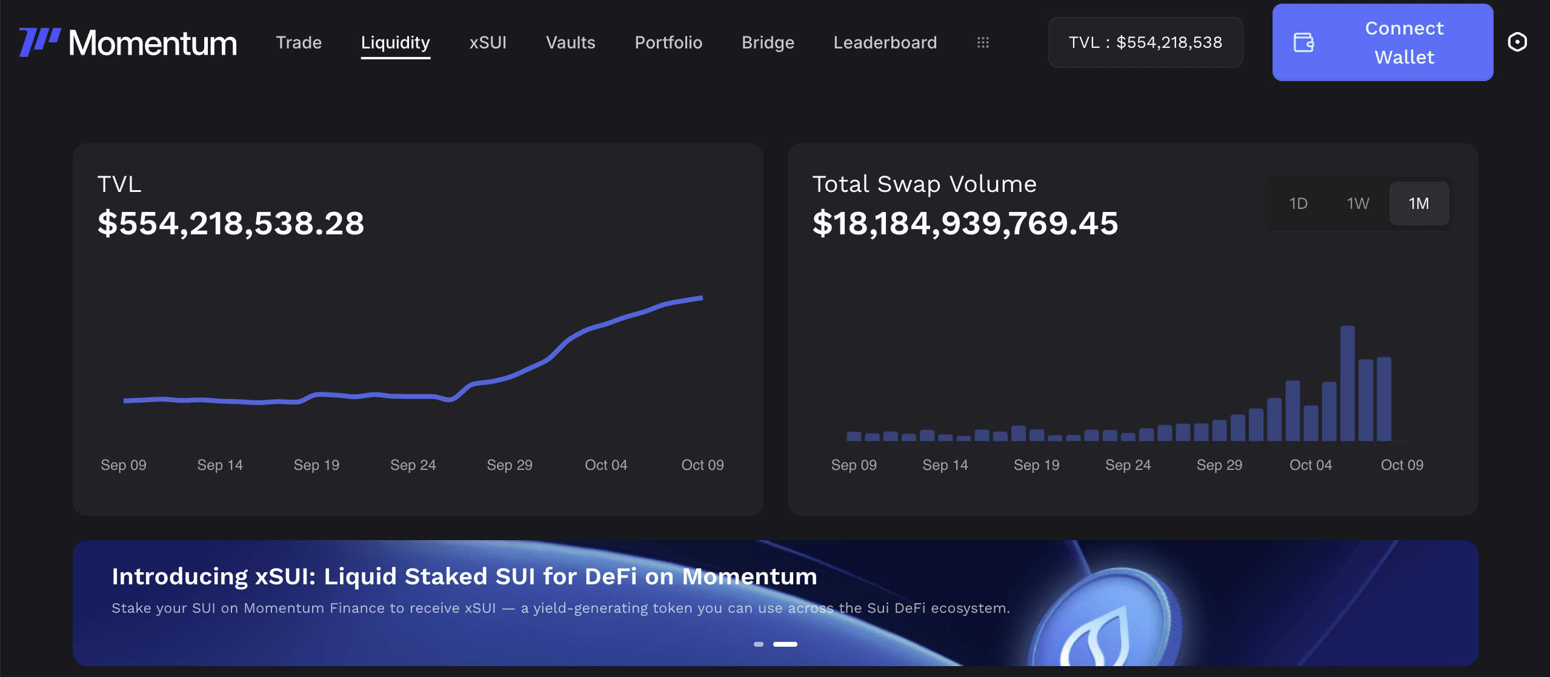Select the first banner carousel dot
The height and width of the screenshot is (677, 1550).
coord(758,644)
